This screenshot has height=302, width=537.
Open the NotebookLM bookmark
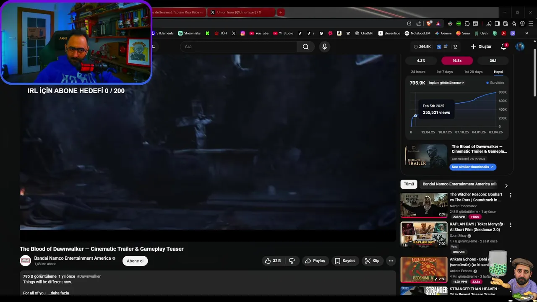418,33
